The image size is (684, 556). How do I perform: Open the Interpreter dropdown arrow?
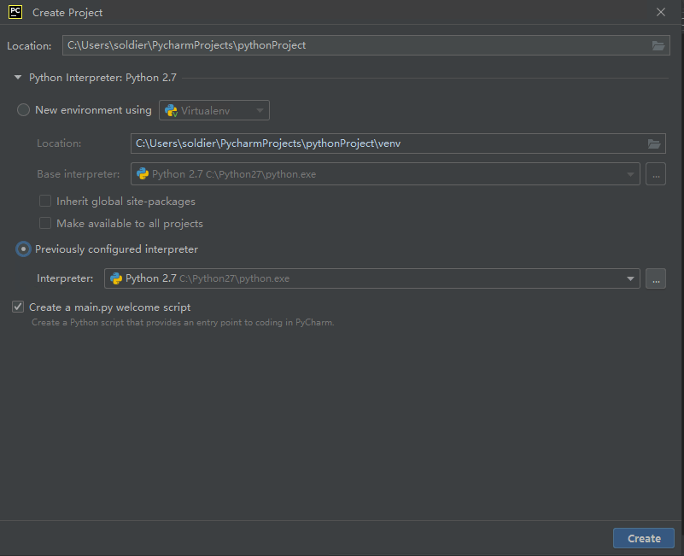pos(630,278)
